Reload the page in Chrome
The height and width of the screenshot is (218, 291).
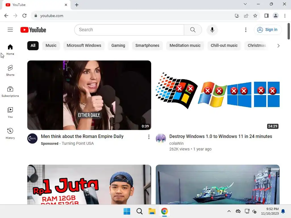(x=24, y=16)
